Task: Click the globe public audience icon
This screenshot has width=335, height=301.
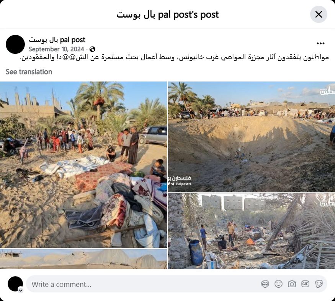Action: [92, 49]
